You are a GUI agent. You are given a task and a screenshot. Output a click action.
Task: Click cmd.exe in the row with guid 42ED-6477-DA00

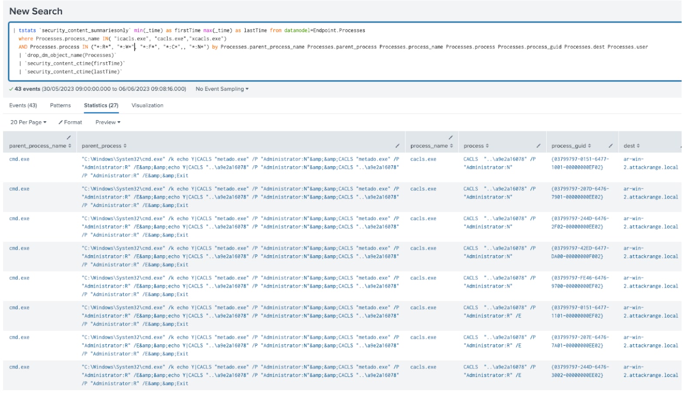coord(20,248)
